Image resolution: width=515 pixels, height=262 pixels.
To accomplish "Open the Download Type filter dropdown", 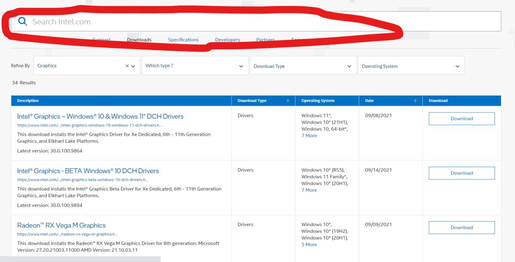I will coord(303,66).
